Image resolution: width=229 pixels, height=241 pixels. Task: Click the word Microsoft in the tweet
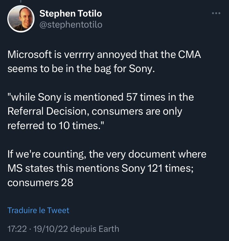coord(30,54)
